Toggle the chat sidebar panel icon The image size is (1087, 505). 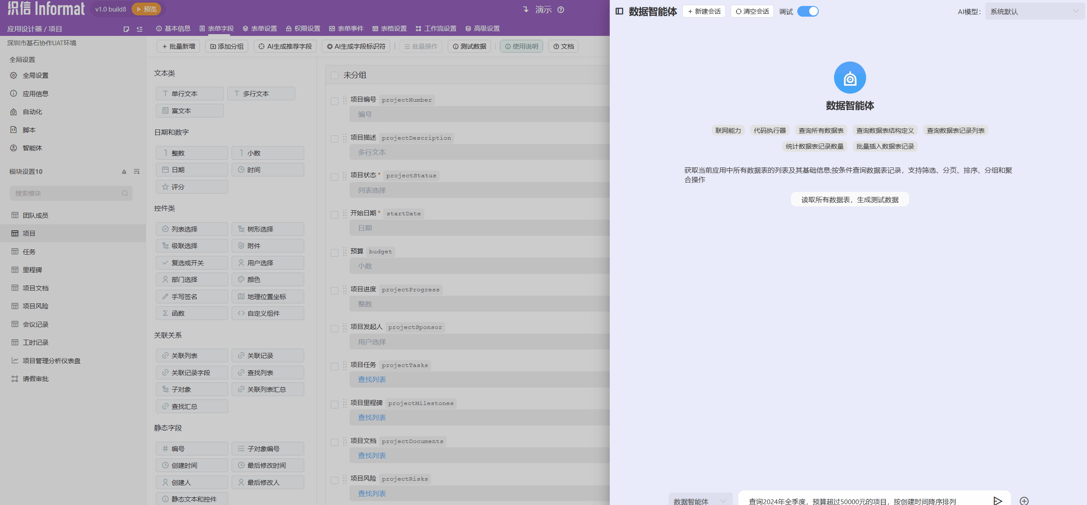pos(619,12)
